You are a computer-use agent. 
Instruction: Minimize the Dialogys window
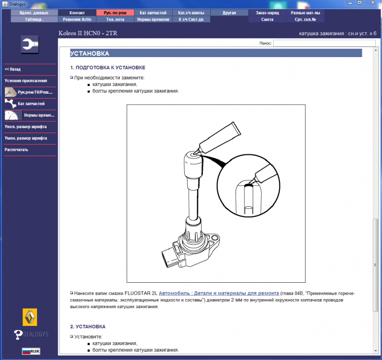(x=350, y=3)
